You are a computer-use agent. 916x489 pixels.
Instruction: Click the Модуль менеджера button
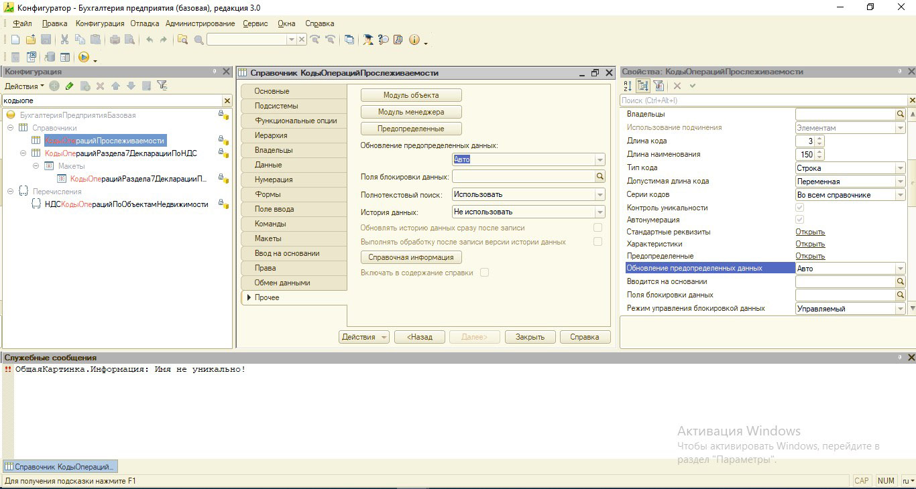pos(411,112)
